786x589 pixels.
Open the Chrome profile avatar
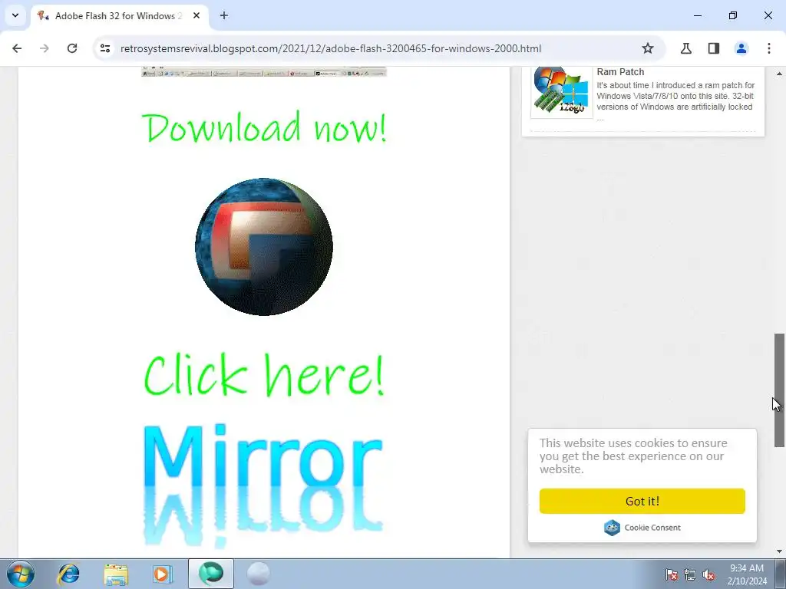tap(741, 48)
